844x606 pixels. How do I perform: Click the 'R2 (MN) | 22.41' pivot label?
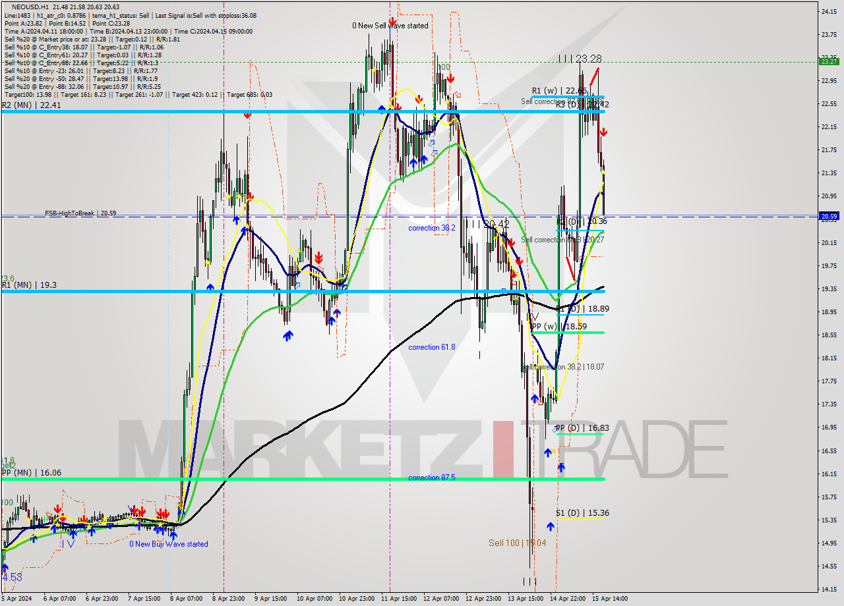[31, 105]
